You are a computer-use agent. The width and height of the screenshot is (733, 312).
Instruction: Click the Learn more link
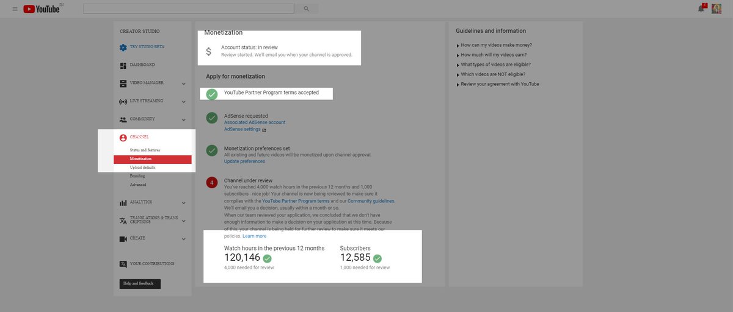pyautogui.click(x=254, y=236)
